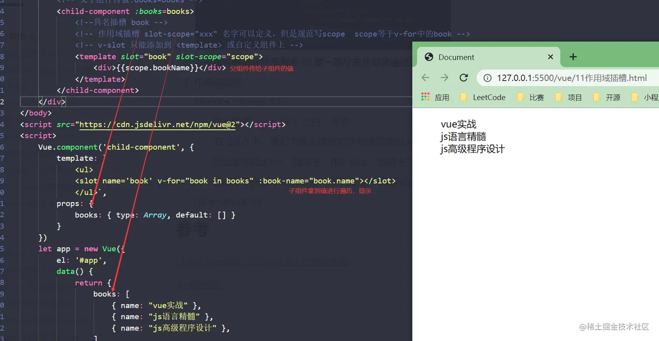The image size is (659, 341).
Task: Close the Document browser tab
Action: tap(550, 57)
